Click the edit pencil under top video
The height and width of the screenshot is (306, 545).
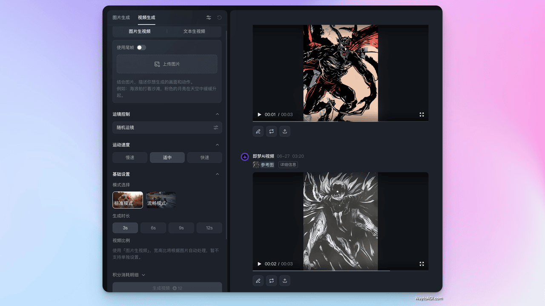(258, 131)
